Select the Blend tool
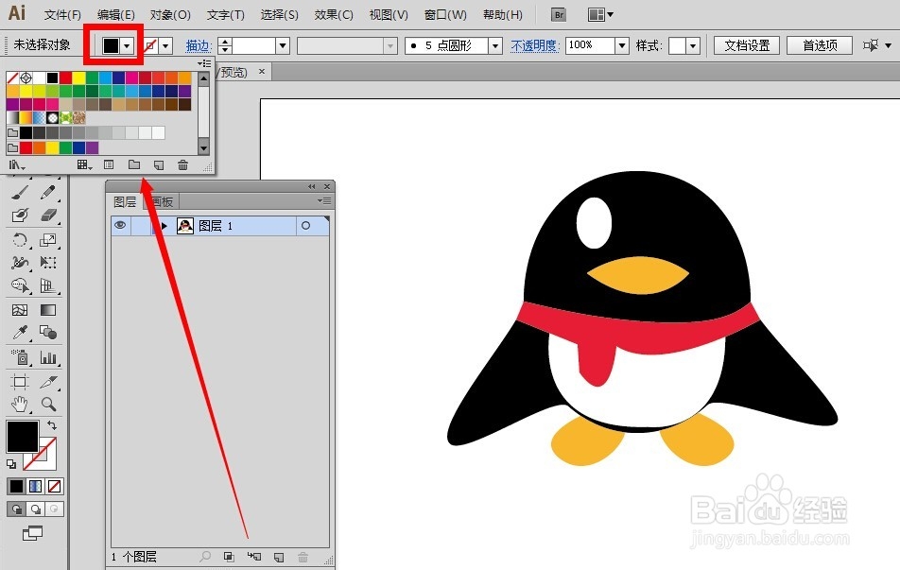The height and width of the screenshot is (570, 900). pos(48,333)
